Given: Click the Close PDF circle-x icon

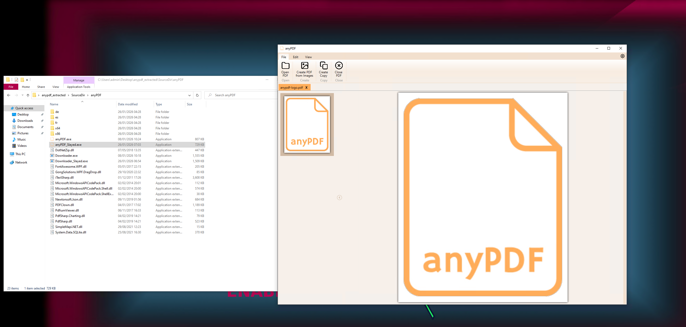Looking at the screenshot, I should pos(339,65).
